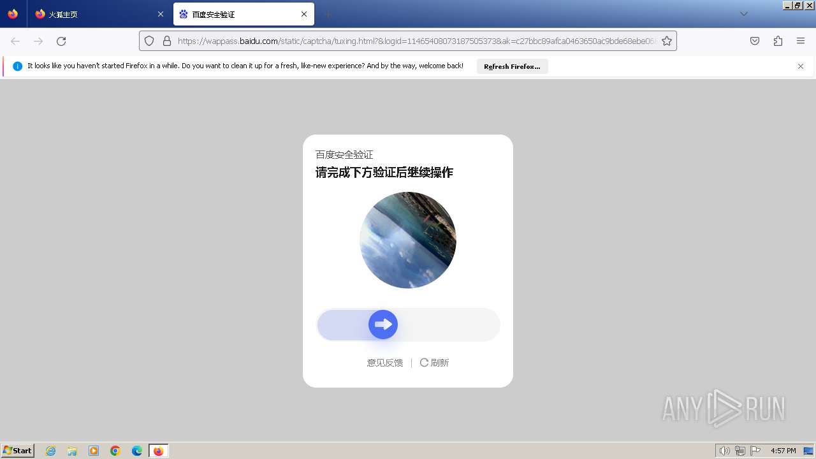
Task: Click the rotated captcha image
Action: [x=408, y=240]
